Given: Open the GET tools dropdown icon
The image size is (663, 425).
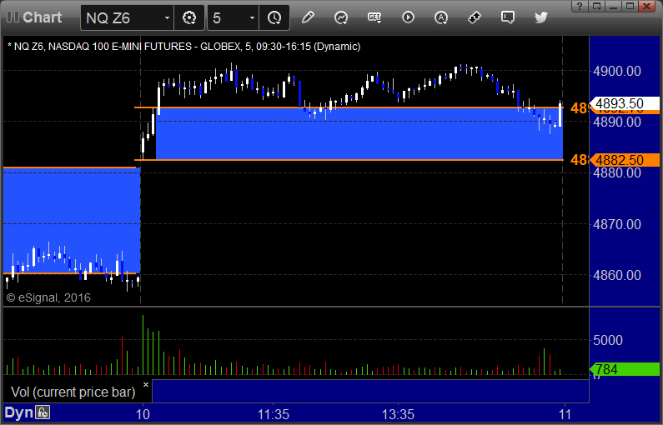Looking at the screenshot, I should pyautogui.click(x=374, y=17).
